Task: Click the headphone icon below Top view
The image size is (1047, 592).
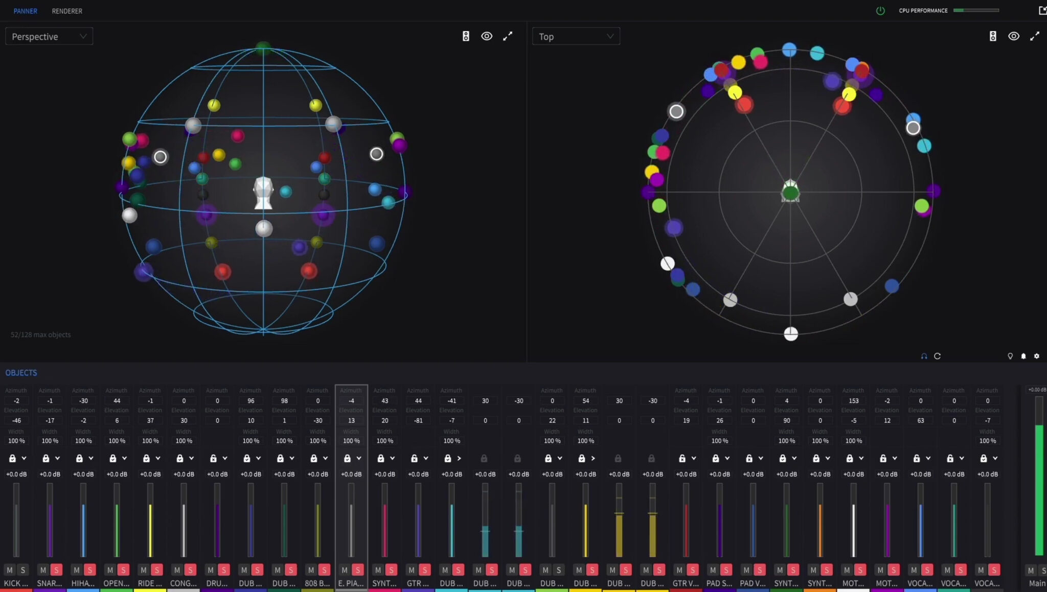Action: 924,356
